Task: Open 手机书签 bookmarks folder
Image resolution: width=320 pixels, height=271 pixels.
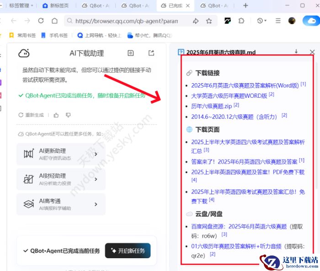Action: 54,36
